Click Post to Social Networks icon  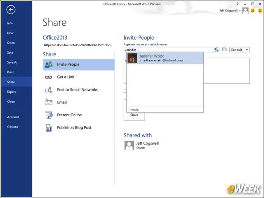49,90
